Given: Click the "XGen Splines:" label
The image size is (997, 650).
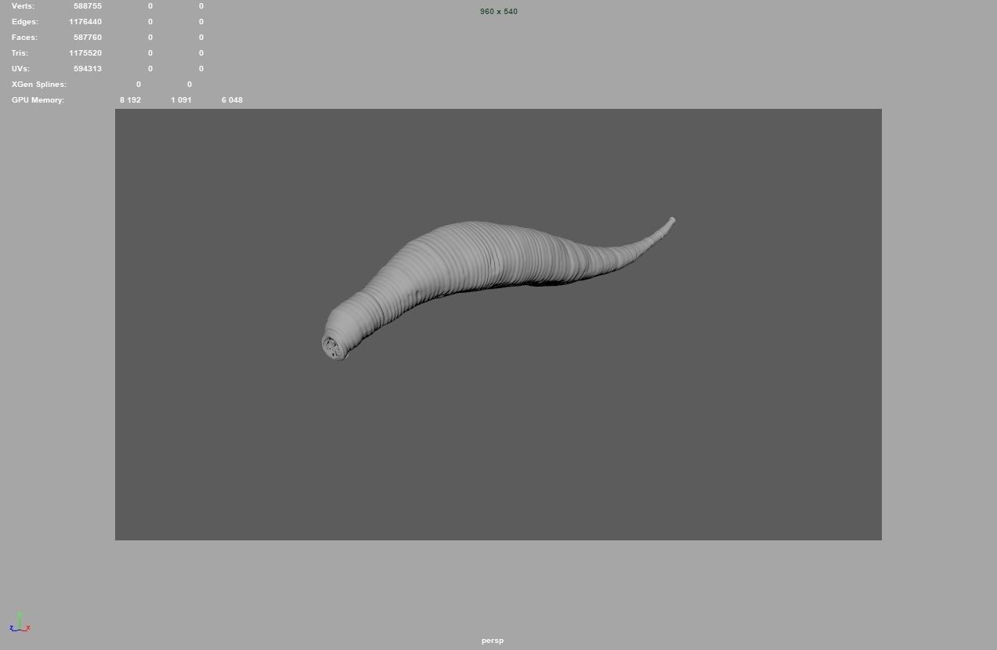Looking at the screenshot, I should [x=39, y=85].
